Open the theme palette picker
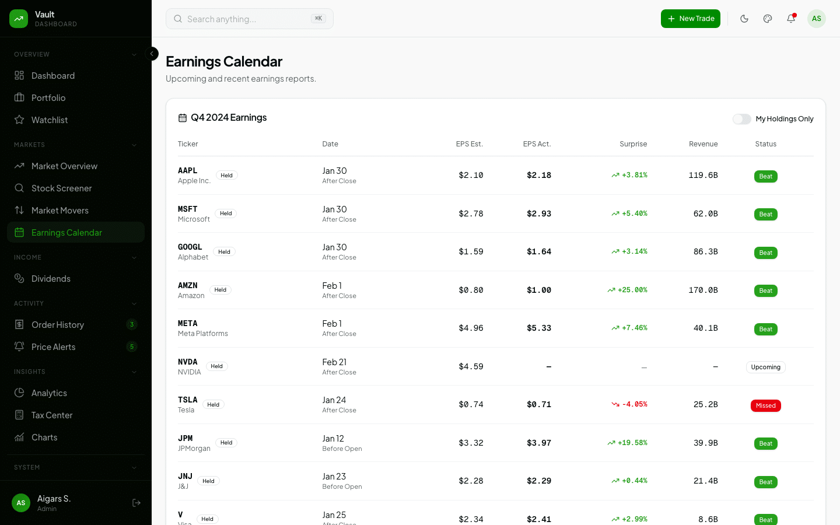Viewport: 840px width, 525px height. click(768, 18)
